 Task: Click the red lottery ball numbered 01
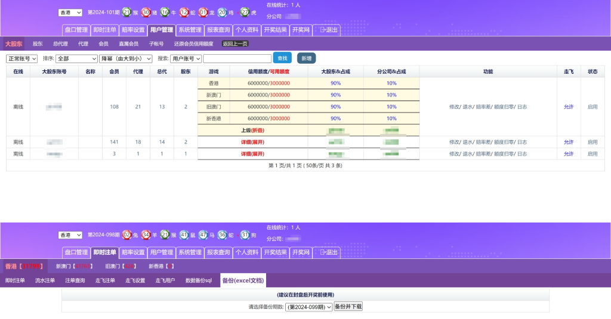point(203,12)
